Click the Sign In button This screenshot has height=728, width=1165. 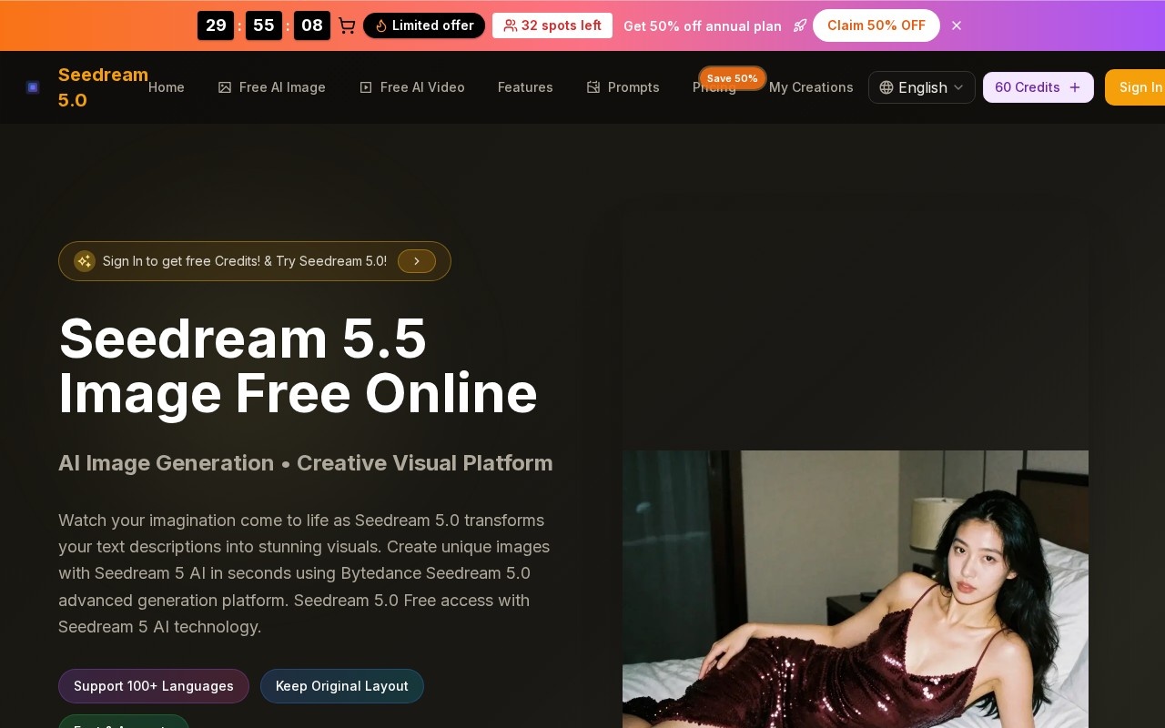1135,87
